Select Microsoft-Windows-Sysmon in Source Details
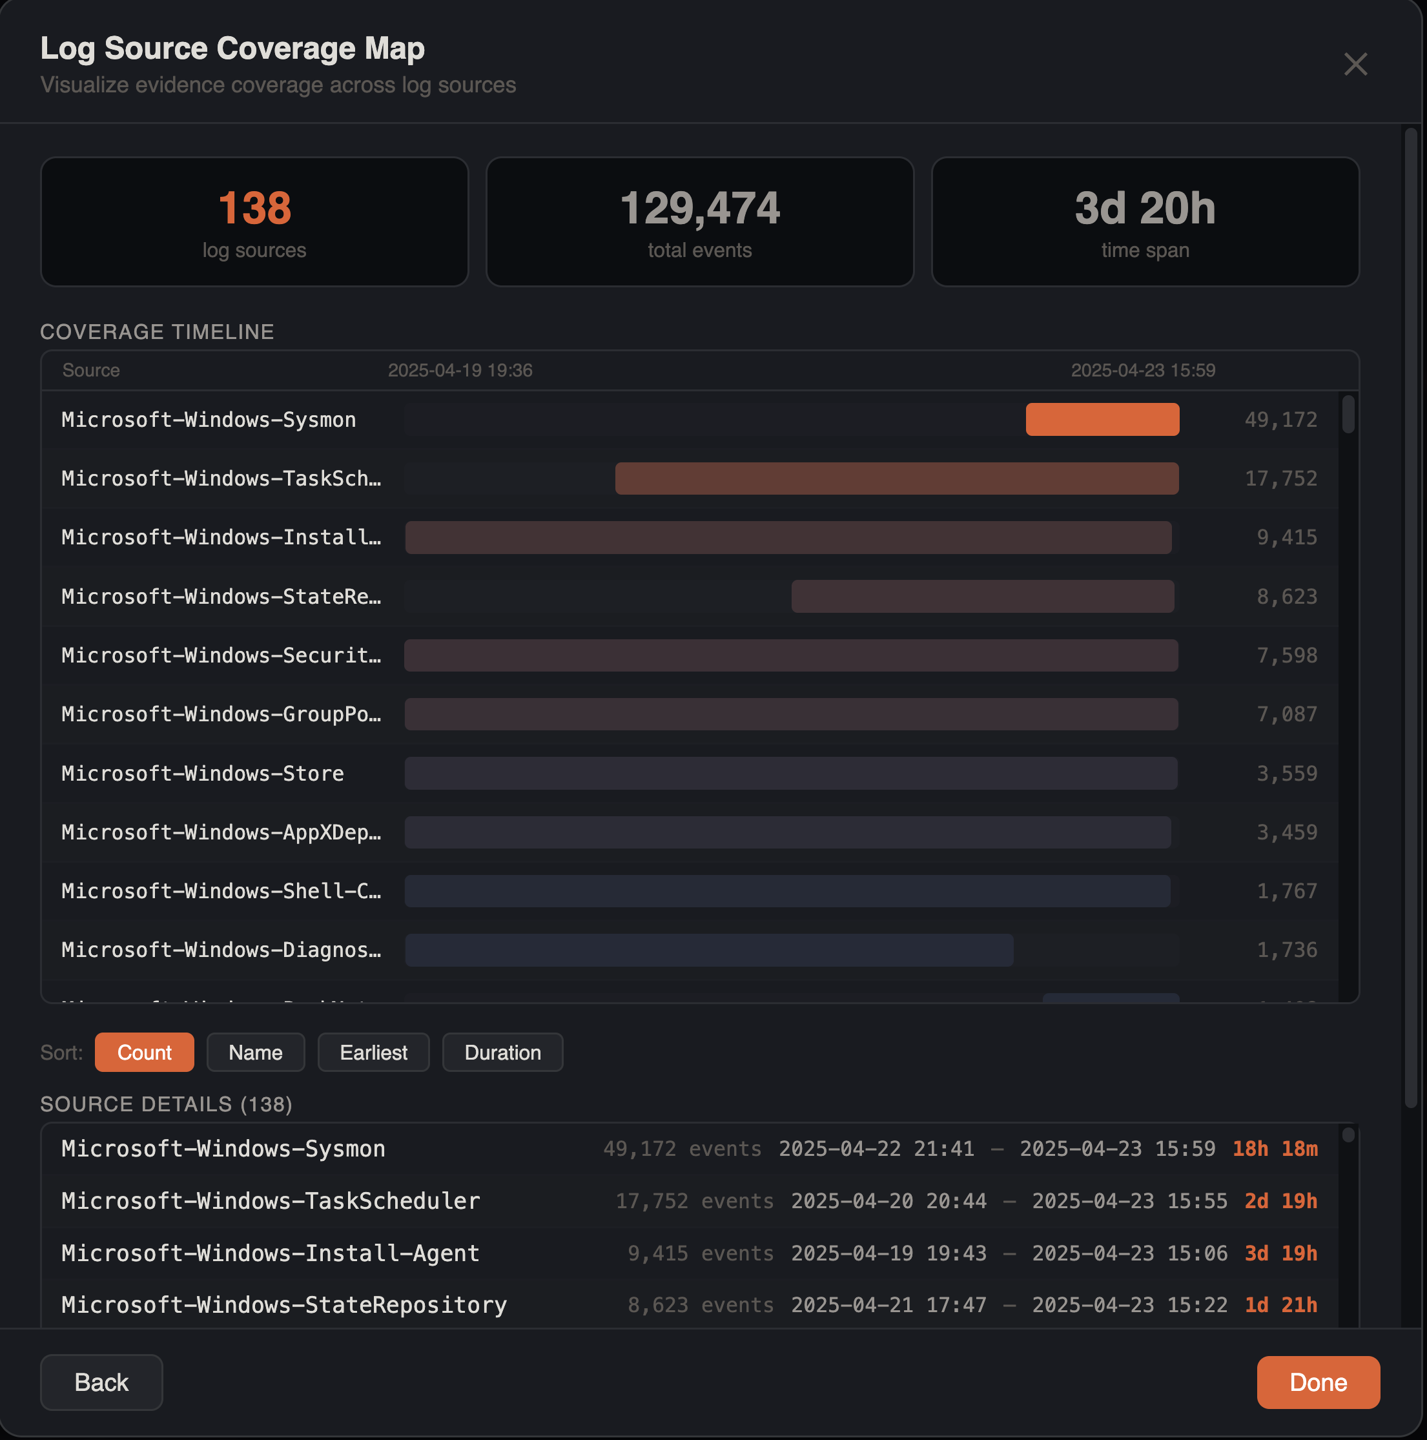 pos(223,1149)
